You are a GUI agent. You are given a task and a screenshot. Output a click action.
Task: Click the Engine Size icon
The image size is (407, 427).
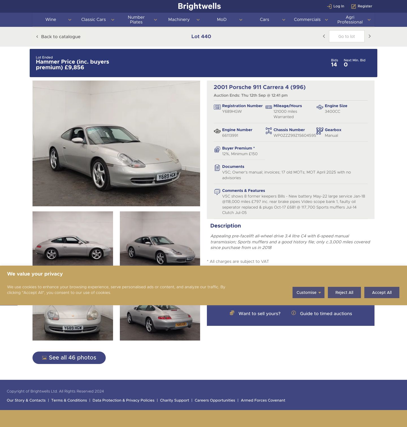(x=320, y=107)
